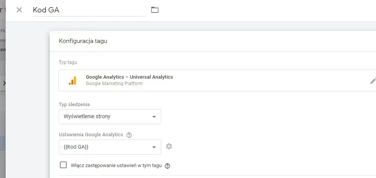
Task: Click the tag name field Kod GA
Action: 89,10
